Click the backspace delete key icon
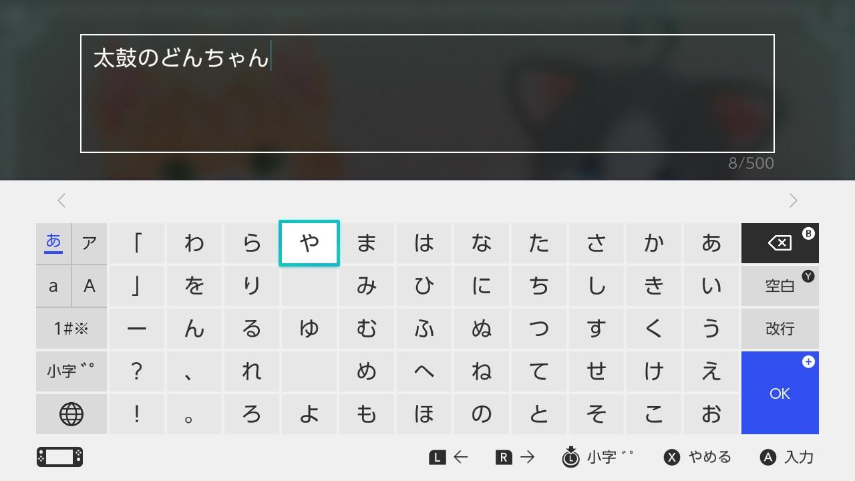The width and height of the screenshot is (855, 481). 780,243
